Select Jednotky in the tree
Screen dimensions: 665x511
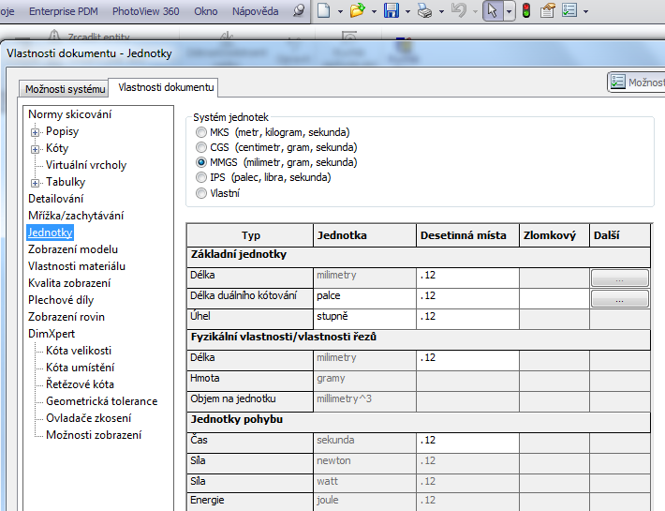50,233
